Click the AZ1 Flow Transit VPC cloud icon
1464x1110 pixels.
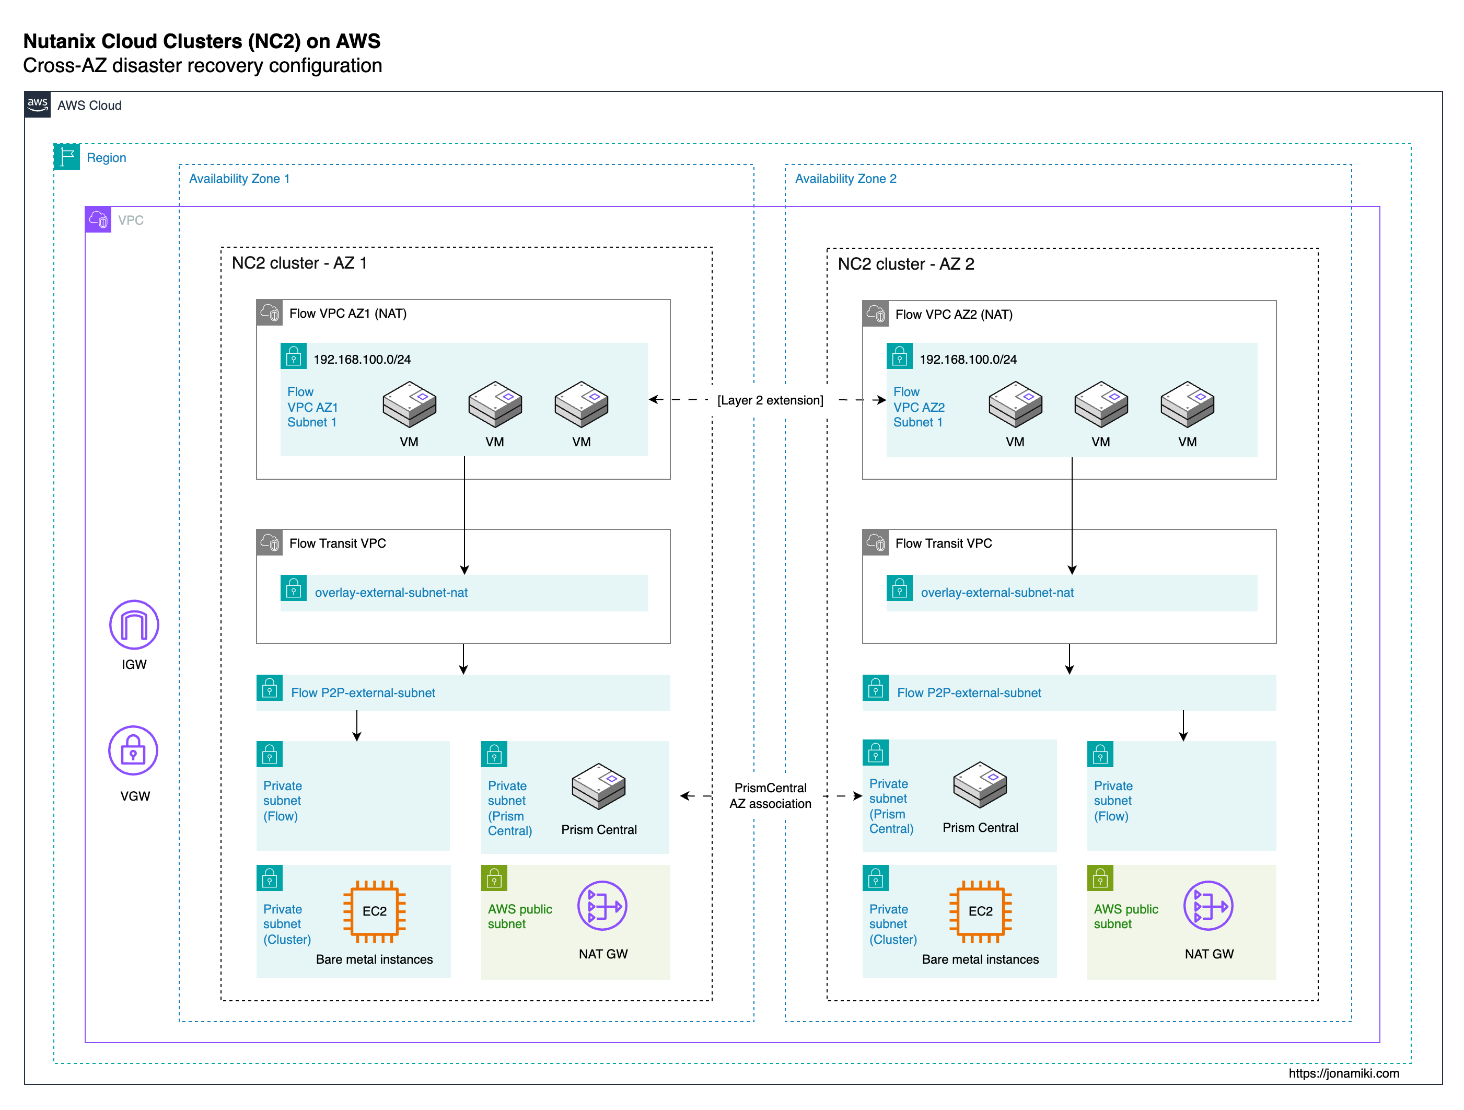(270, 543)
